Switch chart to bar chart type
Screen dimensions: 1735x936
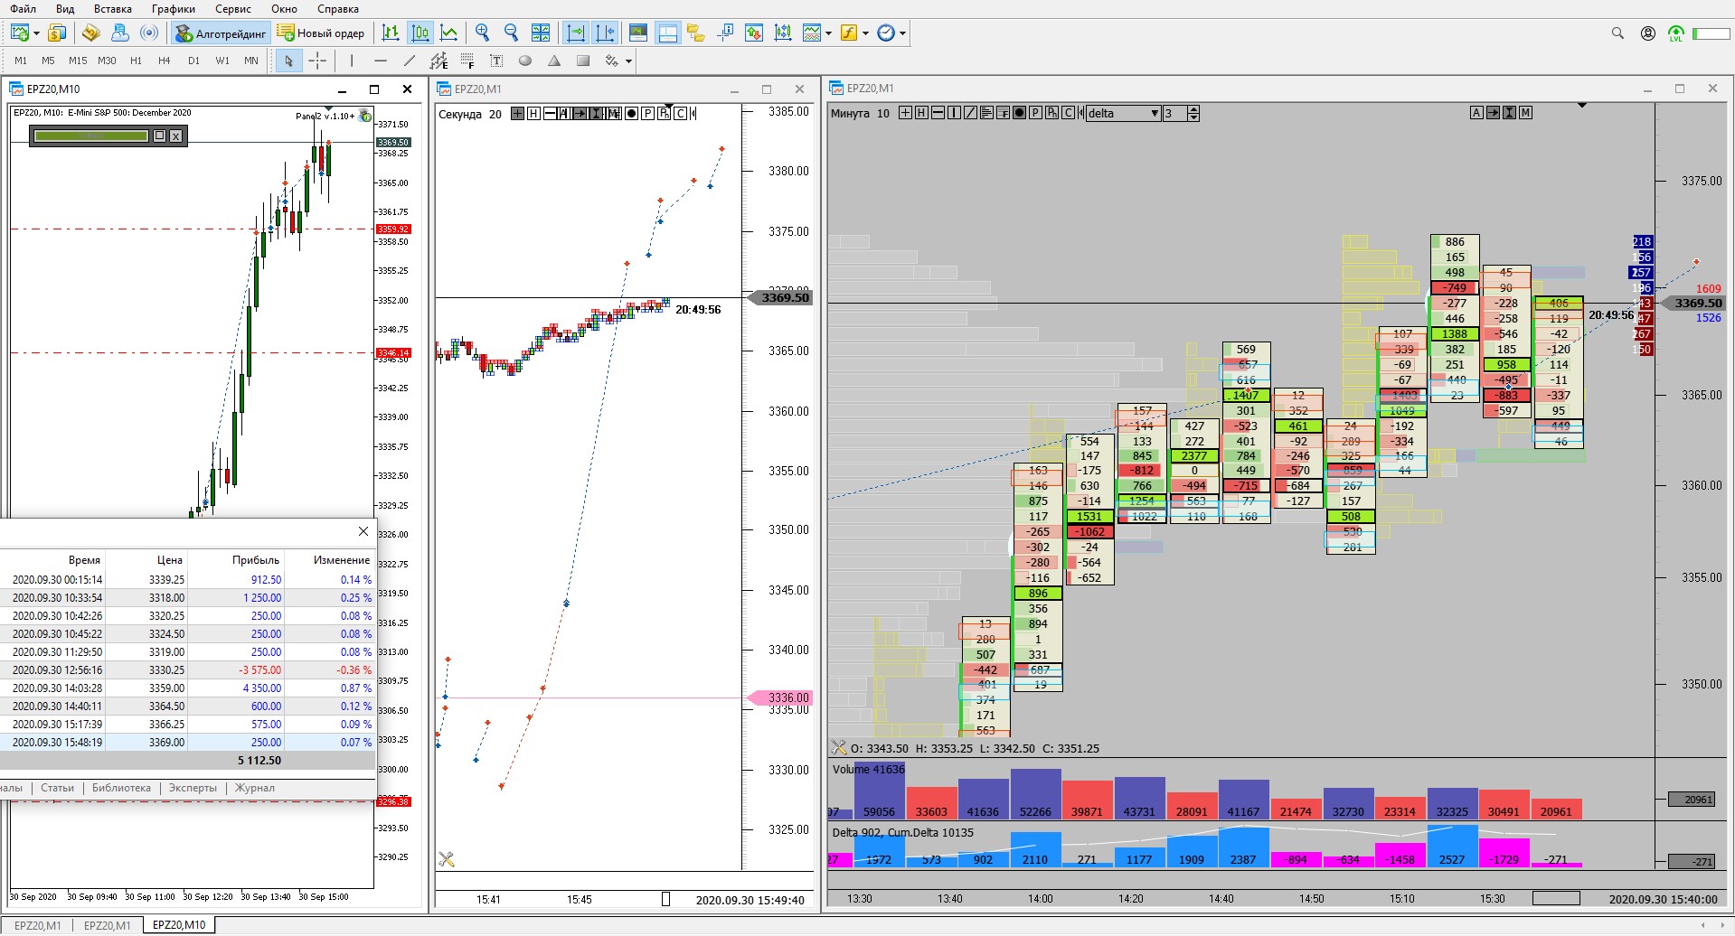coord(391,33)
